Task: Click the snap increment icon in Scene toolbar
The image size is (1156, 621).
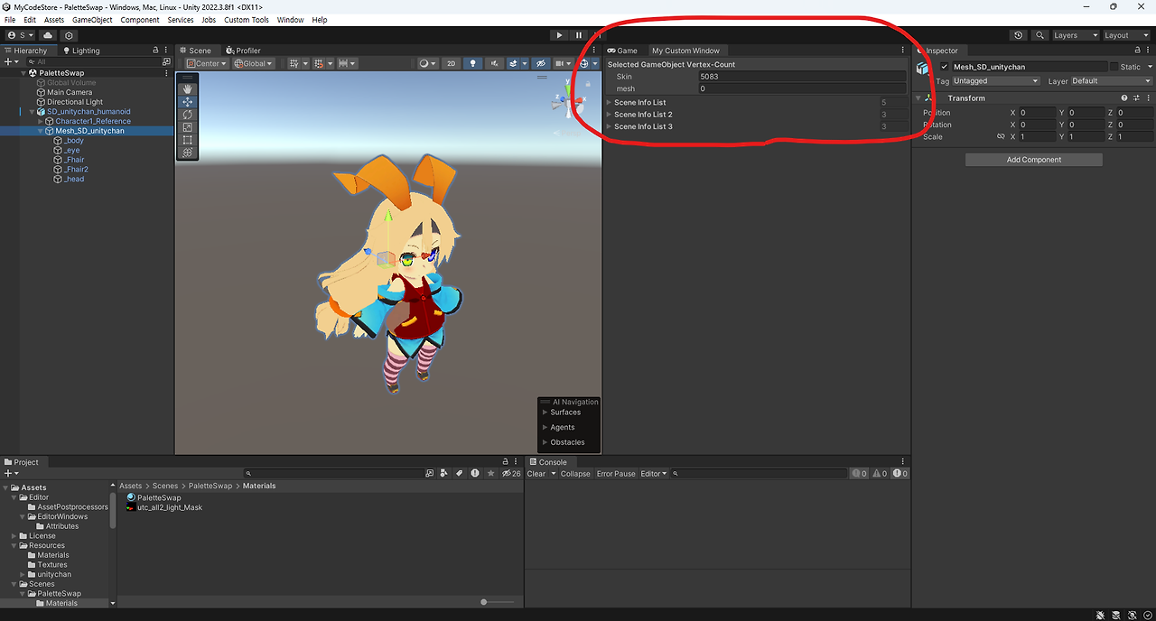Action: coord(347,63)
